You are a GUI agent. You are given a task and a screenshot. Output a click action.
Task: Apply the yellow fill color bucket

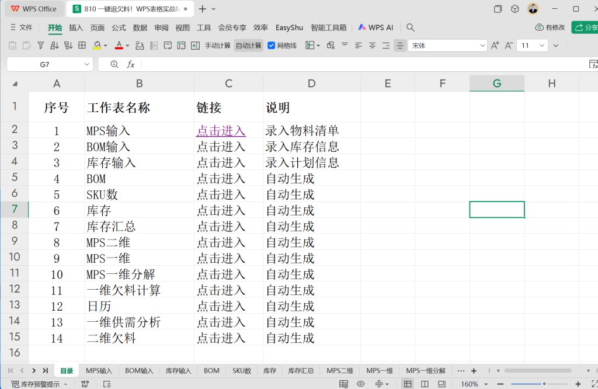pyautogui.click(x=97, y=46)
